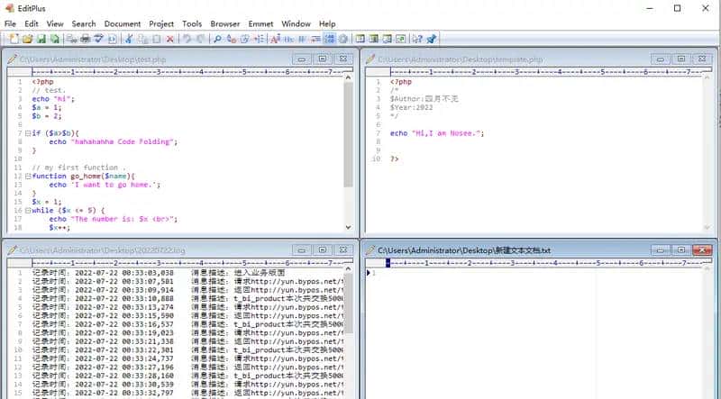
Task: Open Replace from the toolbar icon
Action: [x=232, y=39]
